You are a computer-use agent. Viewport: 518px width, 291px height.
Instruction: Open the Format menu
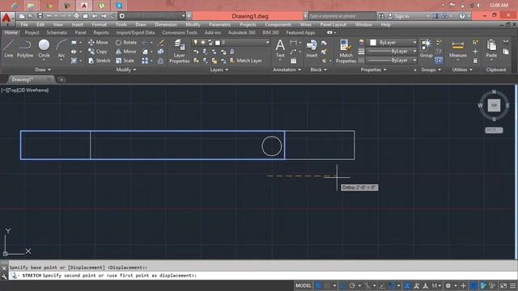pos(99,24)
